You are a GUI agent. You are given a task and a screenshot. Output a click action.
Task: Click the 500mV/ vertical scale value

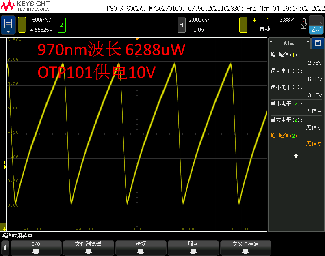click(x=41, y=20)
